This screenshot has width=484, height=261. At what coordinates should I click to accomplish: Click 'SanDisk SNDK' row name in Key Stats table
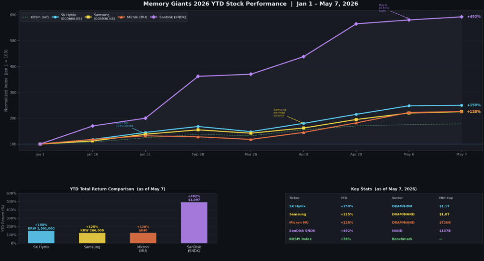[302, 231]
